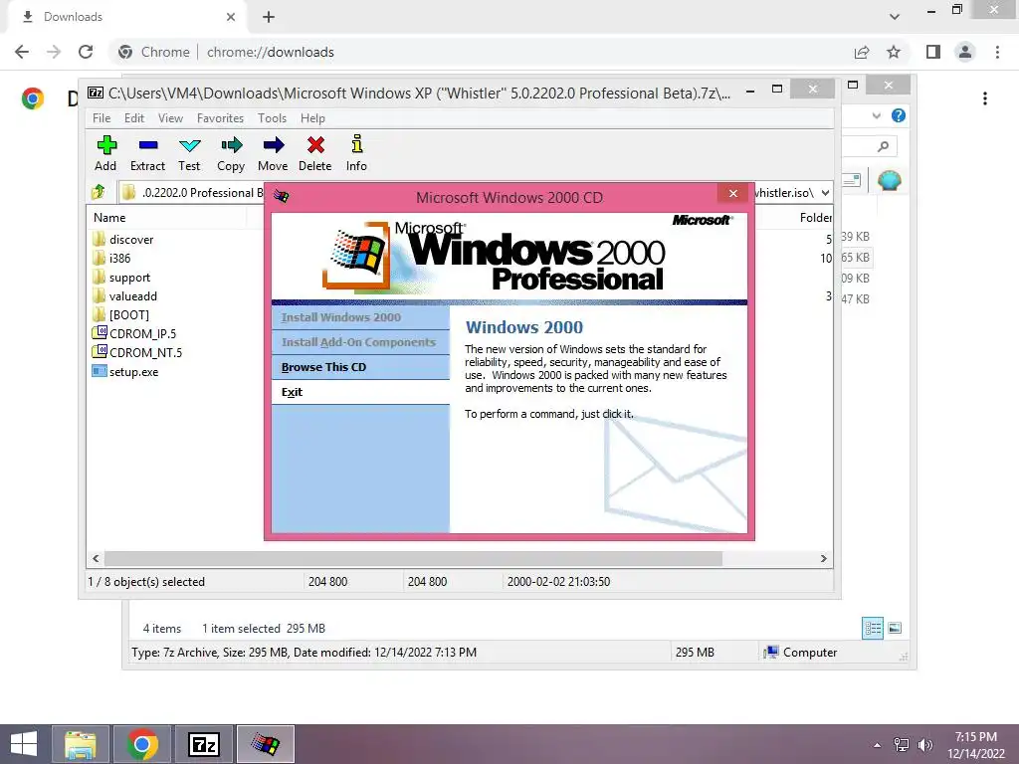The image size is (1019, 764).
Task: Open the File menu in 7-Zip
Action: coord(102,118)
